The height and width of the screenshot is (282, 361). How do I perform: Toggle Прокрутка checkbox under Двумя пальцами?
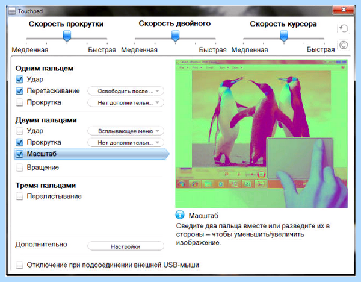[x=20, y=142]
